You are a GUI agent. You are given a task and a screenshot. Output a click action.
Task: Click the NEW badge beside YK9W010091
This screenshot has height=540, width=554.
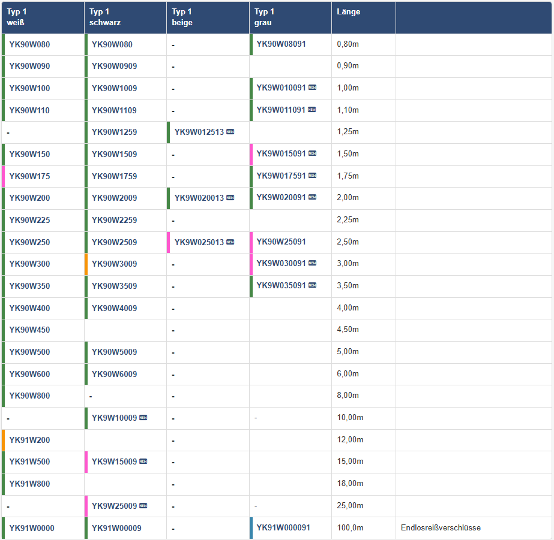pos(312,88)
